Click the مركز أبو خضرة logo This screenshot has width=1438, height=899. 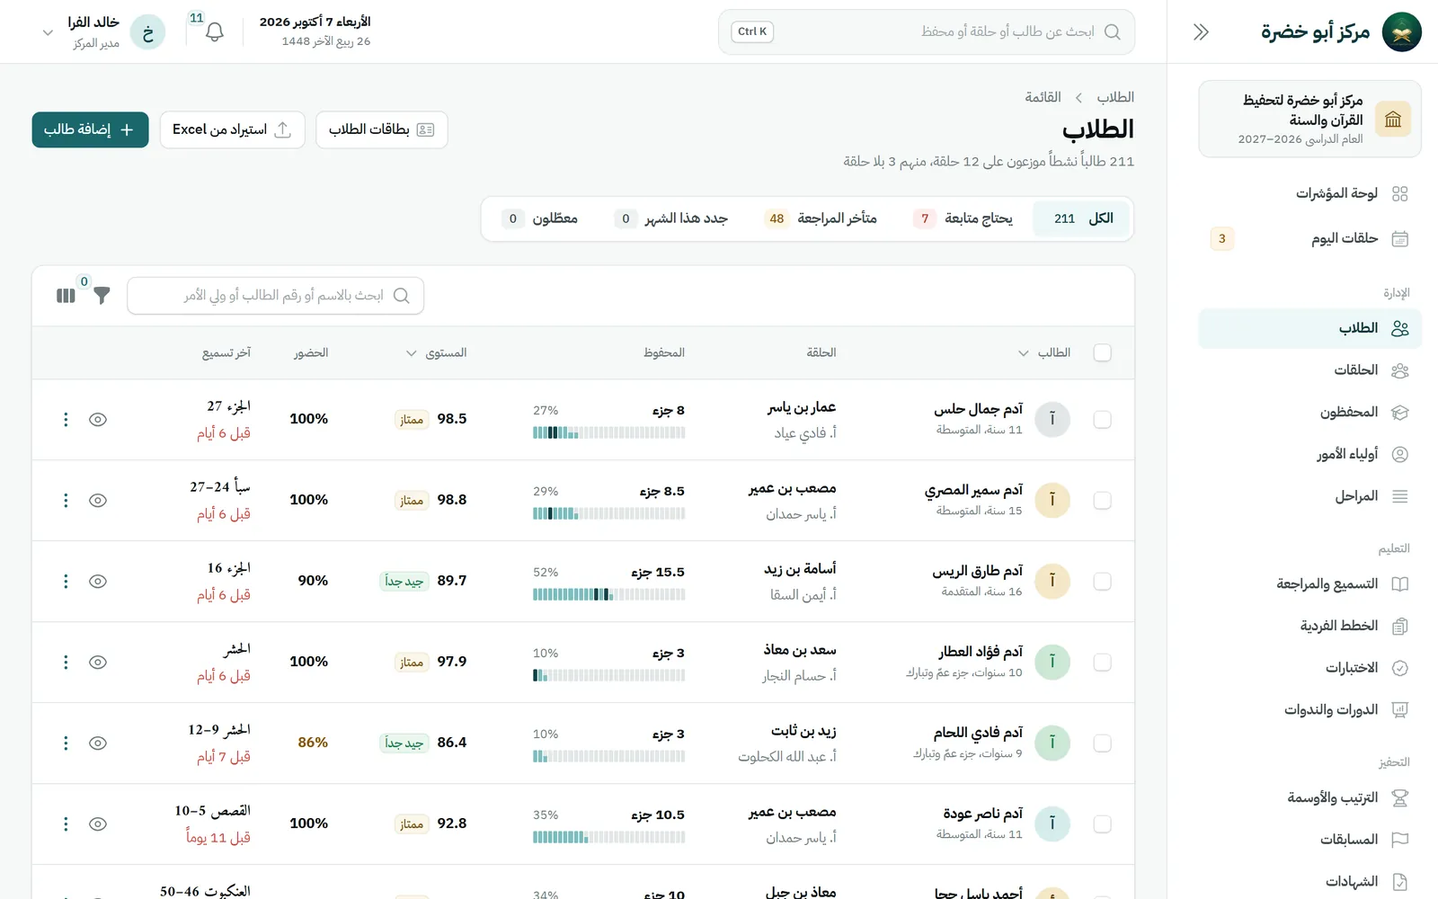pyautogui.click(x=1401, y=32)
